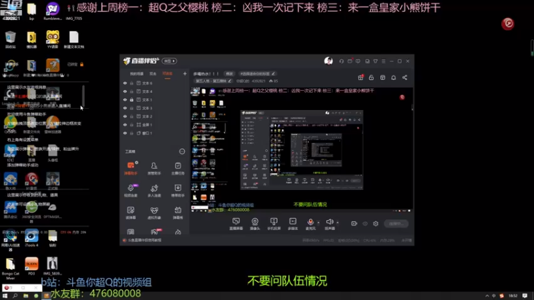Open the notification bell icon

tap(393, 77)
